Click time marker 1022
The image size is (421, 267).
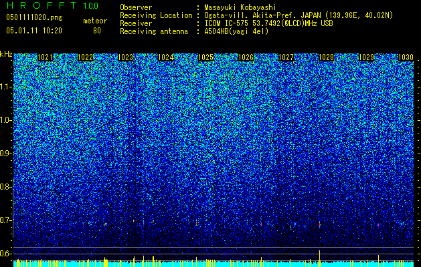[x=86, y=57]
